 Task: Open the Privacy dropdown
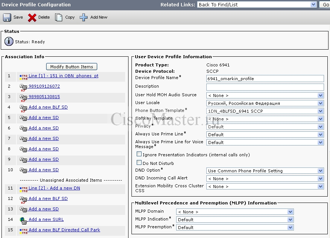click(265, 127)
